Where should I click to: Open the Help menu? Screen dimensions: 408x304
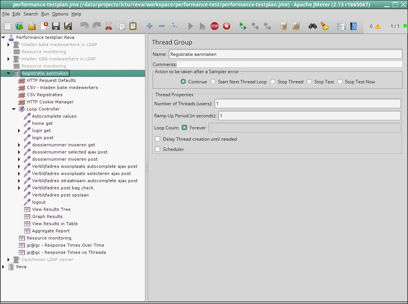click(76, 14)
